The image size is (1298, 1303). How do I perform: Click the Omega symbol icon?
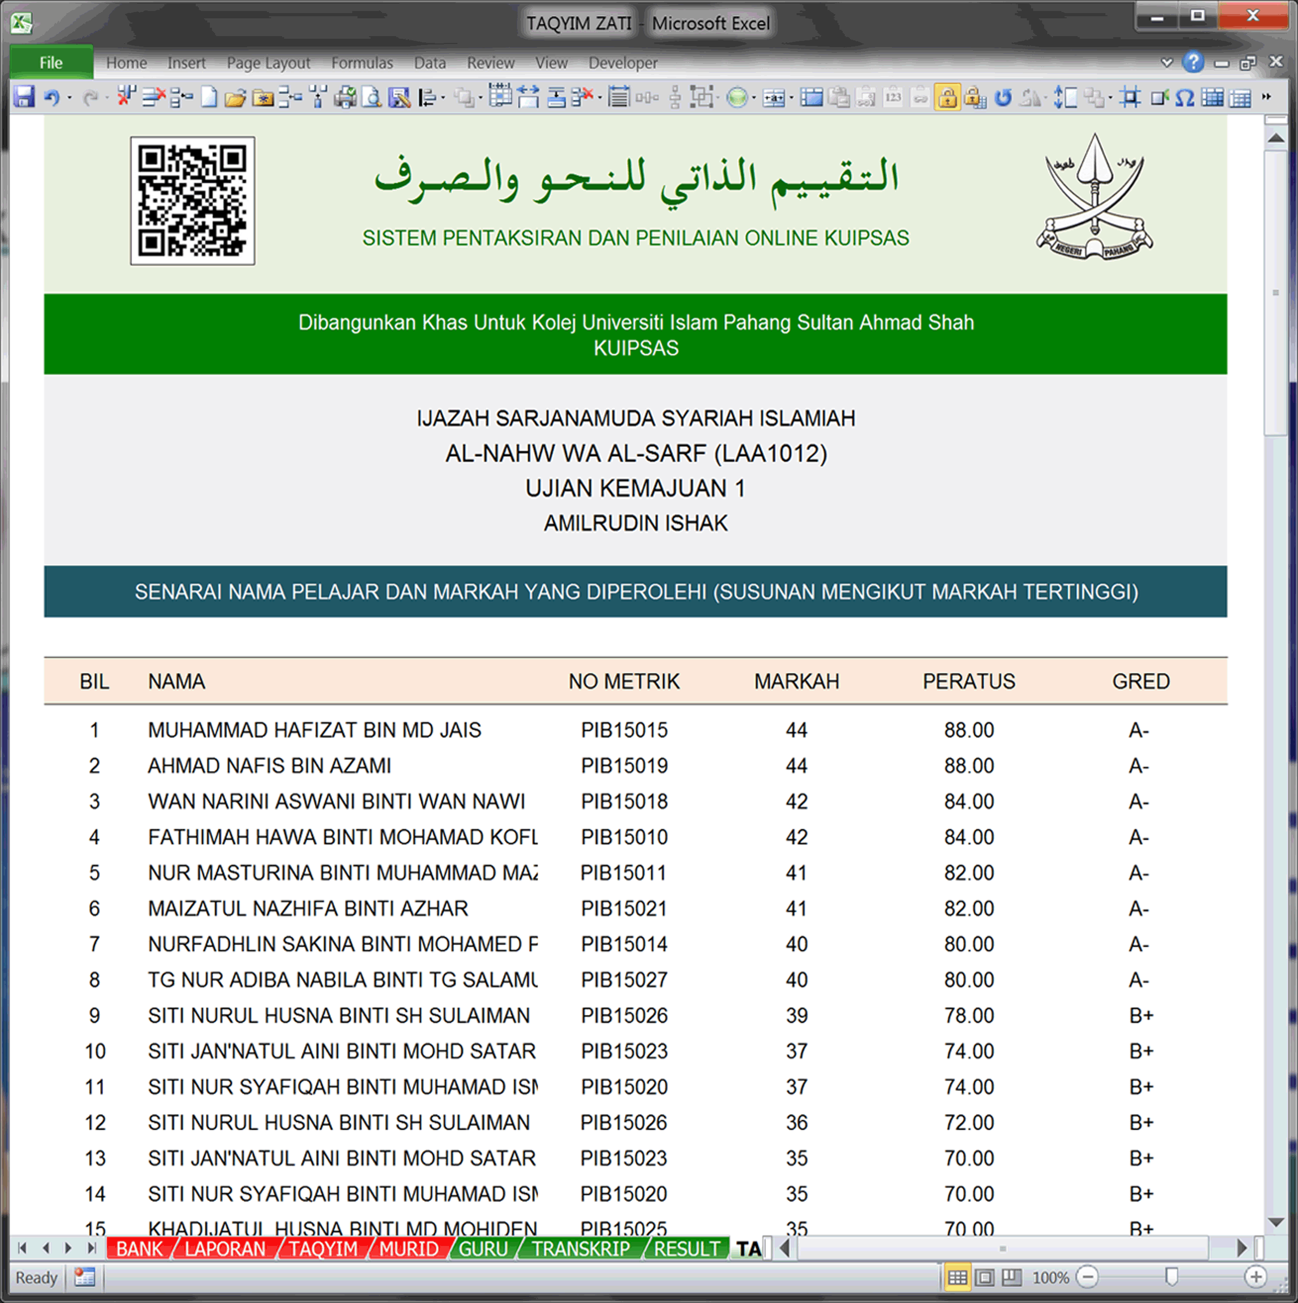point(1184,98)
